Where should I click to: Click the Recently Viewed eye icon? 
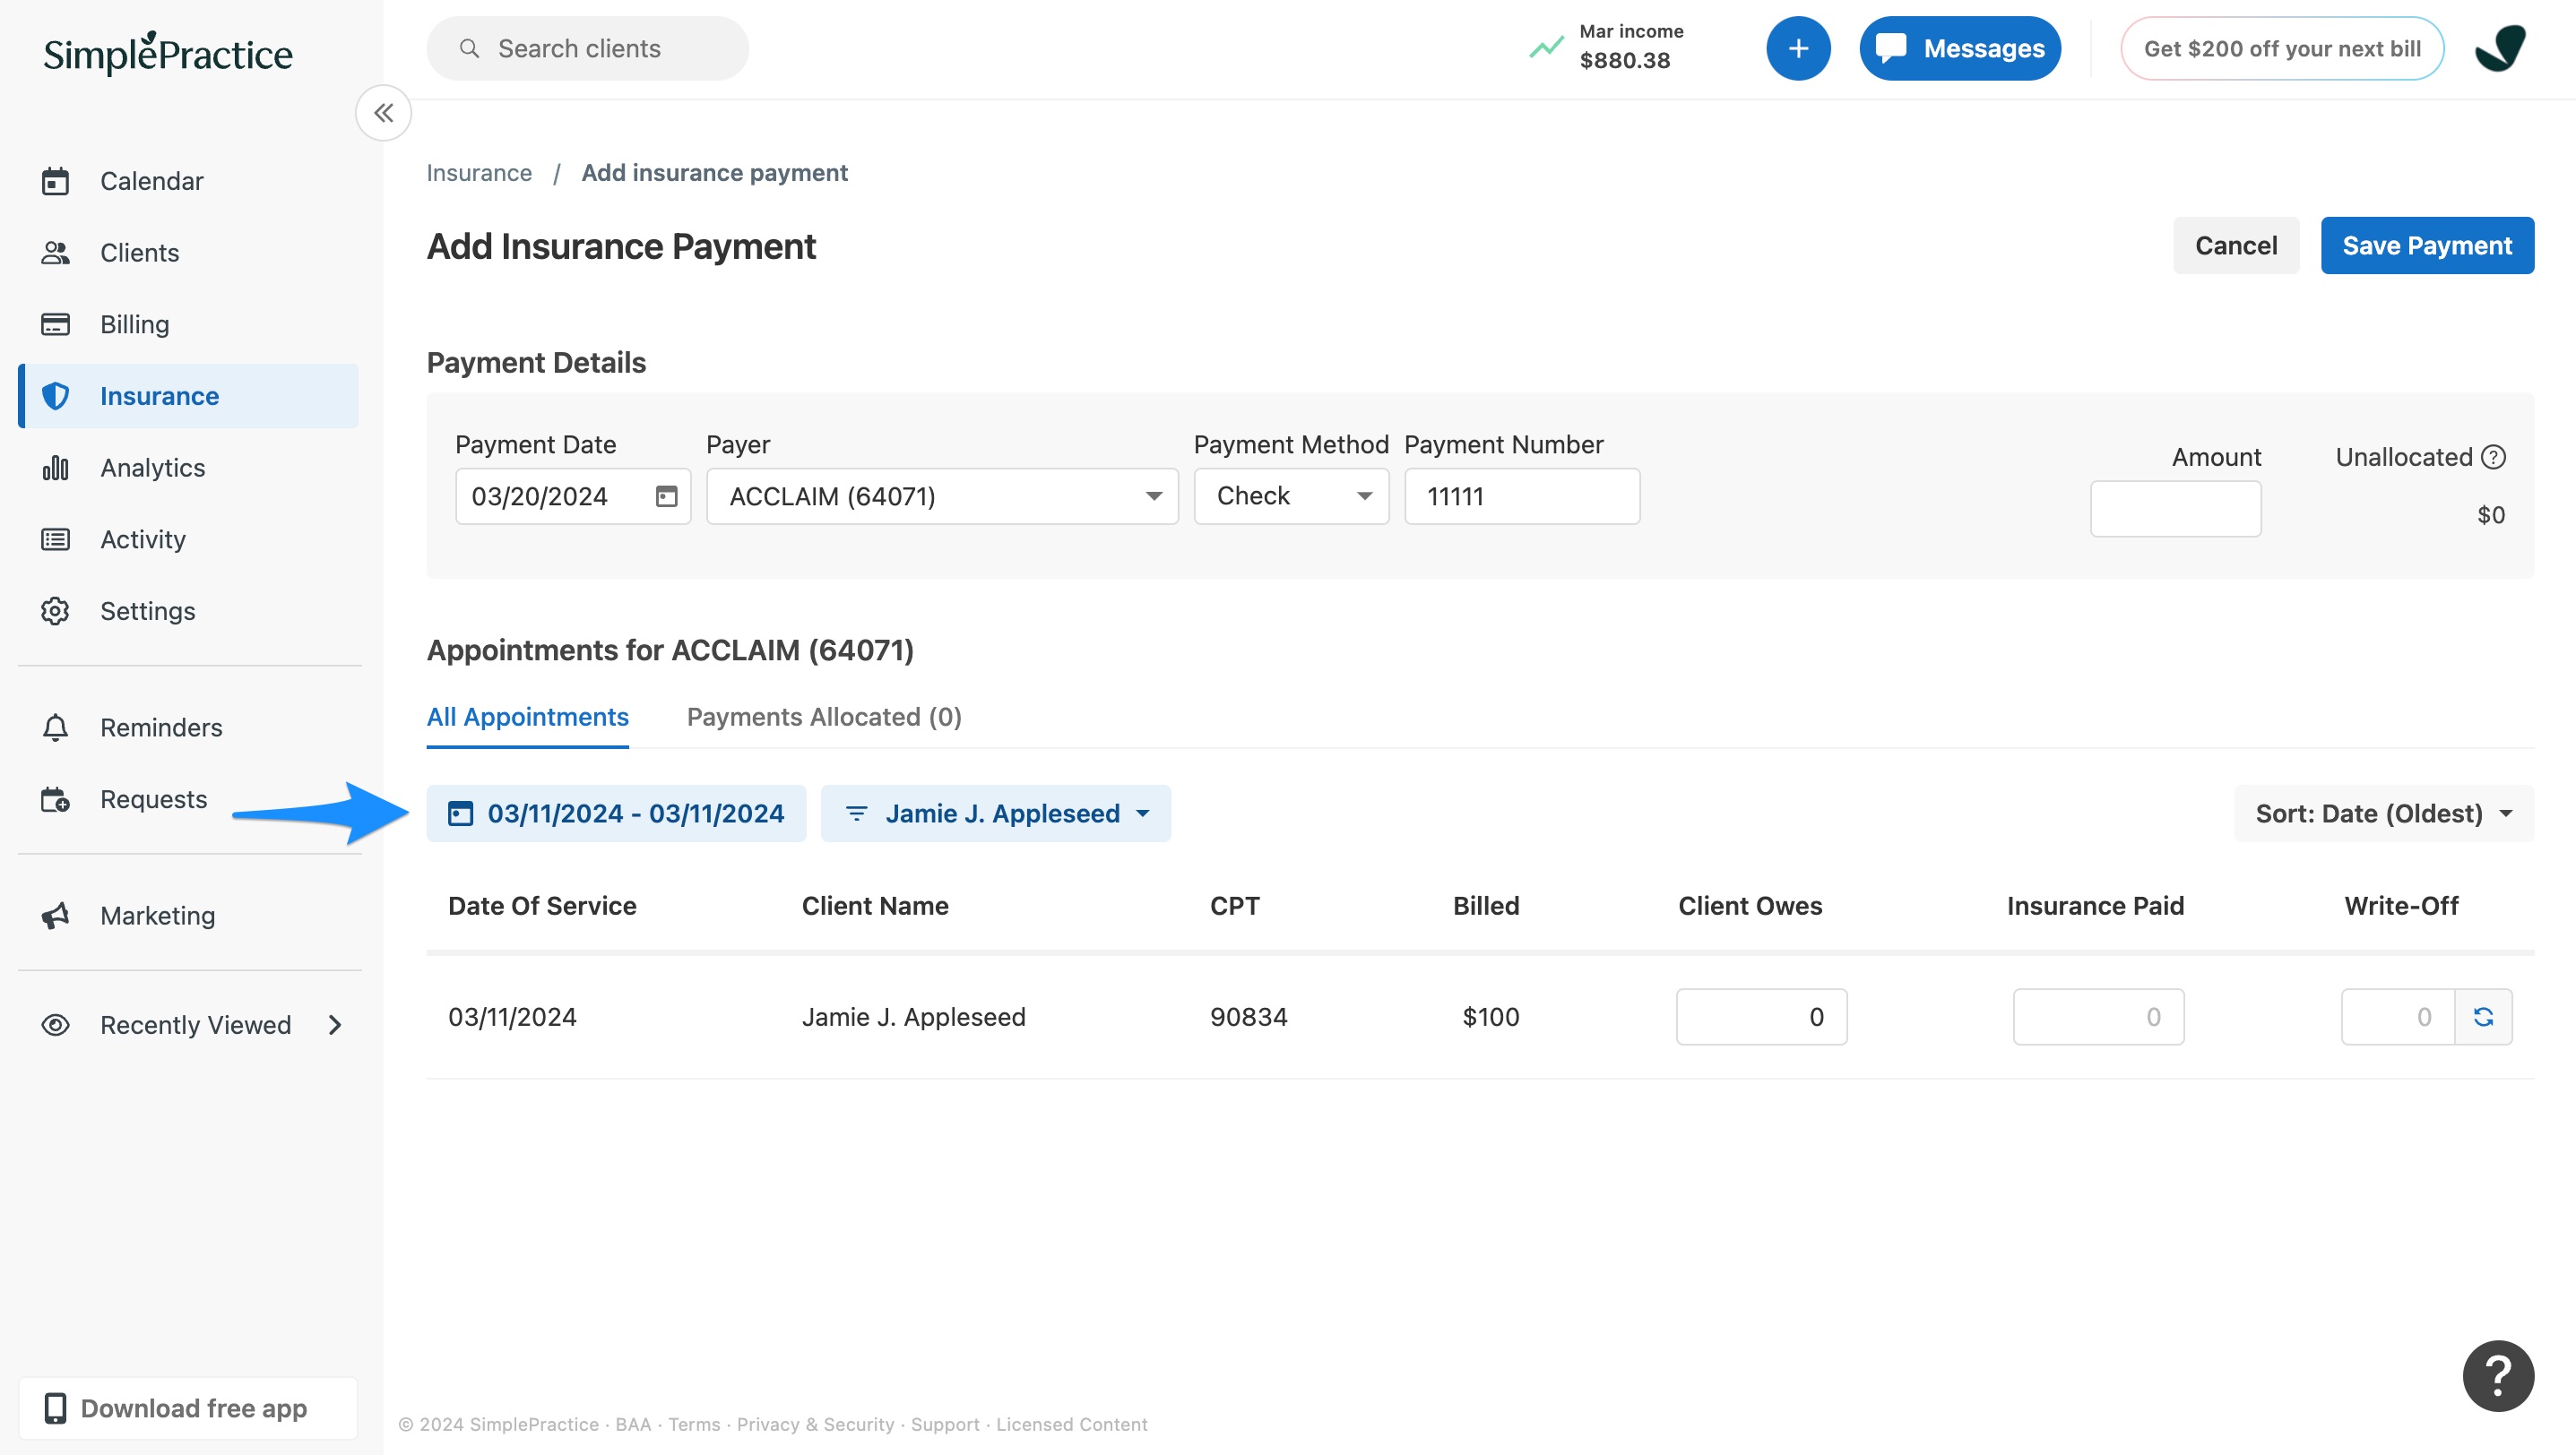tap(55, 1025)
